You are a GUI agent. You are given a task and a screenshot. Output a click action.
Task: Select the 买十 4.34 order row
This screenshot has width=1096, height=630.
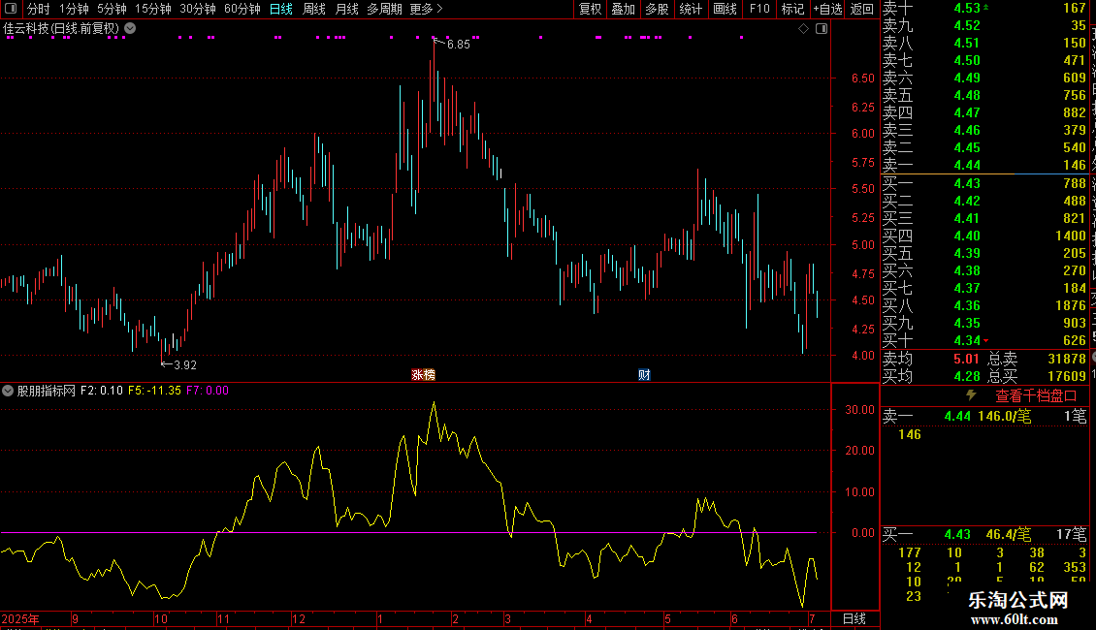[x=984, y=341]
